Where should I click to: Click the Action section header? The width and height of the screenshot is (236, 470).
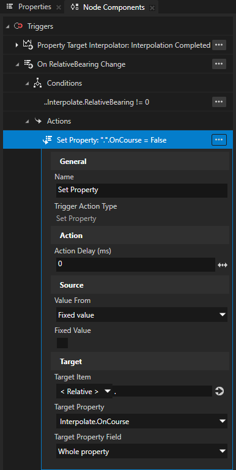(140, 235)
